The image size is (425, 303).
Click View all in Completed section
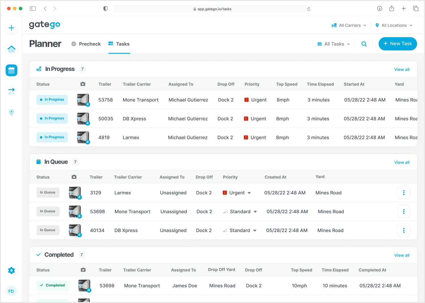[x=402, y=255]
